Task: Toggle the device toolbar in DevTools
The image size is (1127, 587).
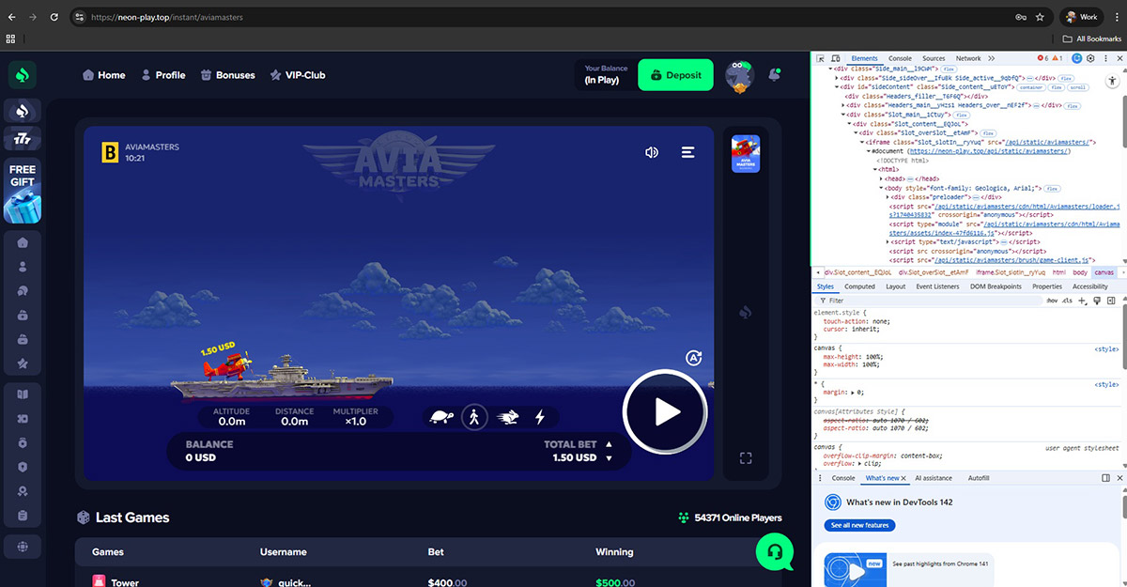Action: [x=835, y=58]
